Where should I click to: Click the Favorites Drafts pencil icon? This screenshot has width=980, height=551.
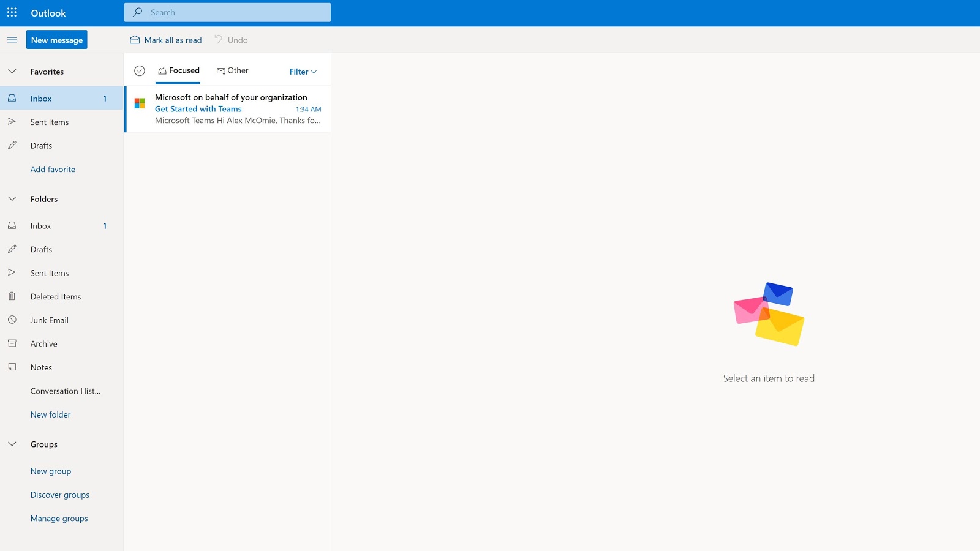(12, 145)
